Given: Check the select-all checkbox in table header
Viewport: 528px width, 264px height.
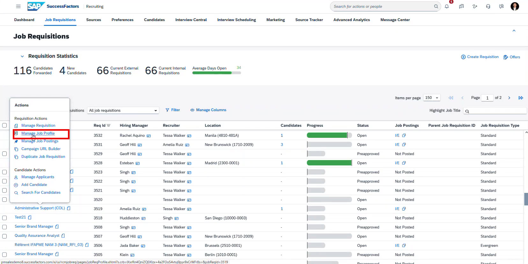Looking at the screenshot, I should coord(4,125).
